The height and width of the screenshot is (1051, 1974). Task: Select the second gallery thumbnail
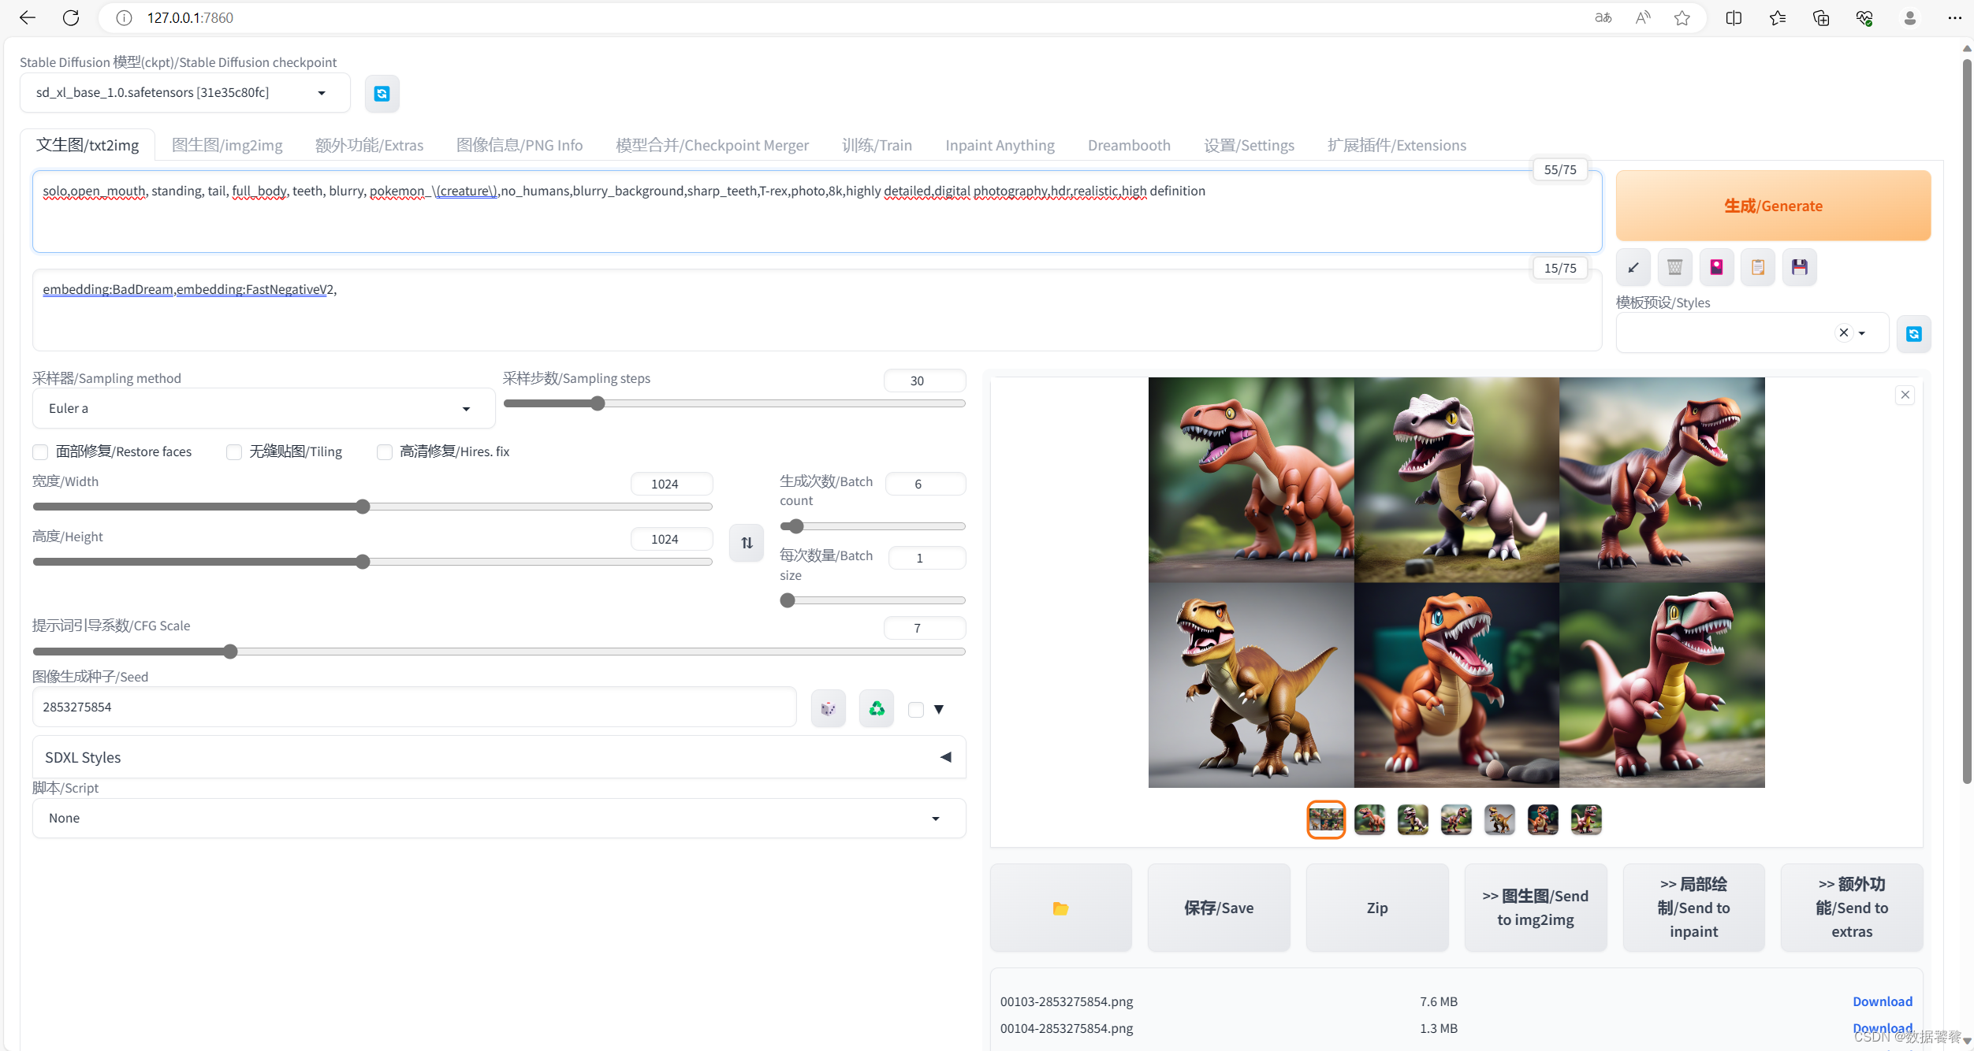click(1369, 819)
